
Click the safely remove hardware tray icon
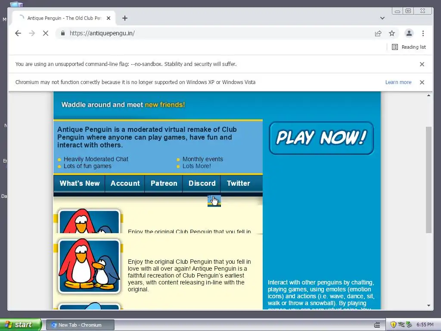pyautogui.click(x=409, y=325)
